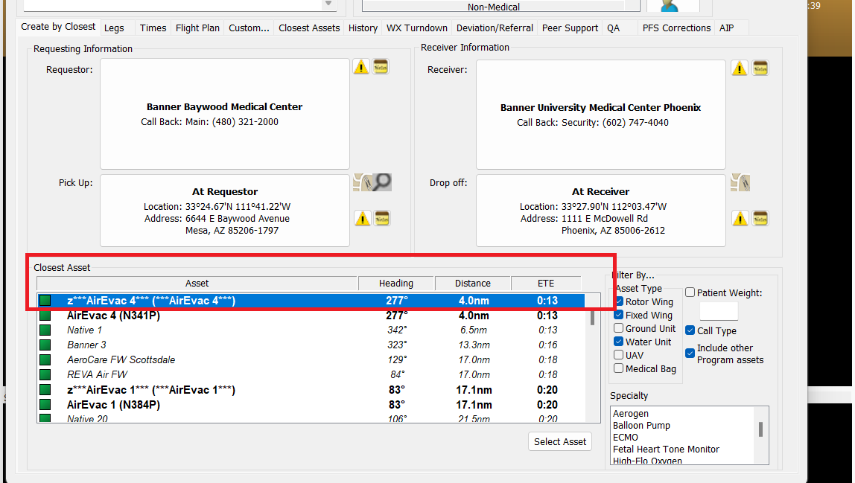Expand the dropdown arrow at top left
Image resolution: width=855 pixels, height=483 pixels.
click(x=328, y=4)
